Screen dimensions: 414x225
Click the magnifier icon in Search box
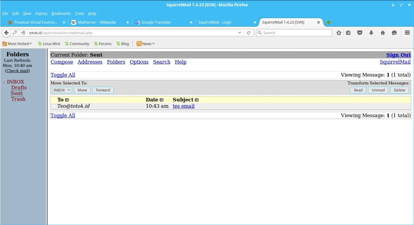260,33
